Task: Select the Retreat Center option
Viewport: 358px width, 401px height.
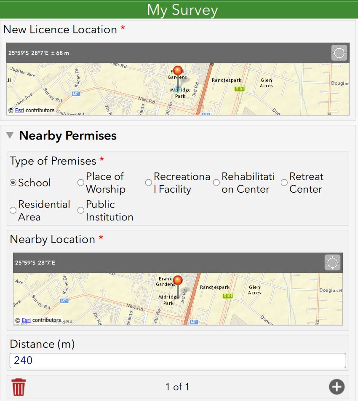Action: point(284,183)
